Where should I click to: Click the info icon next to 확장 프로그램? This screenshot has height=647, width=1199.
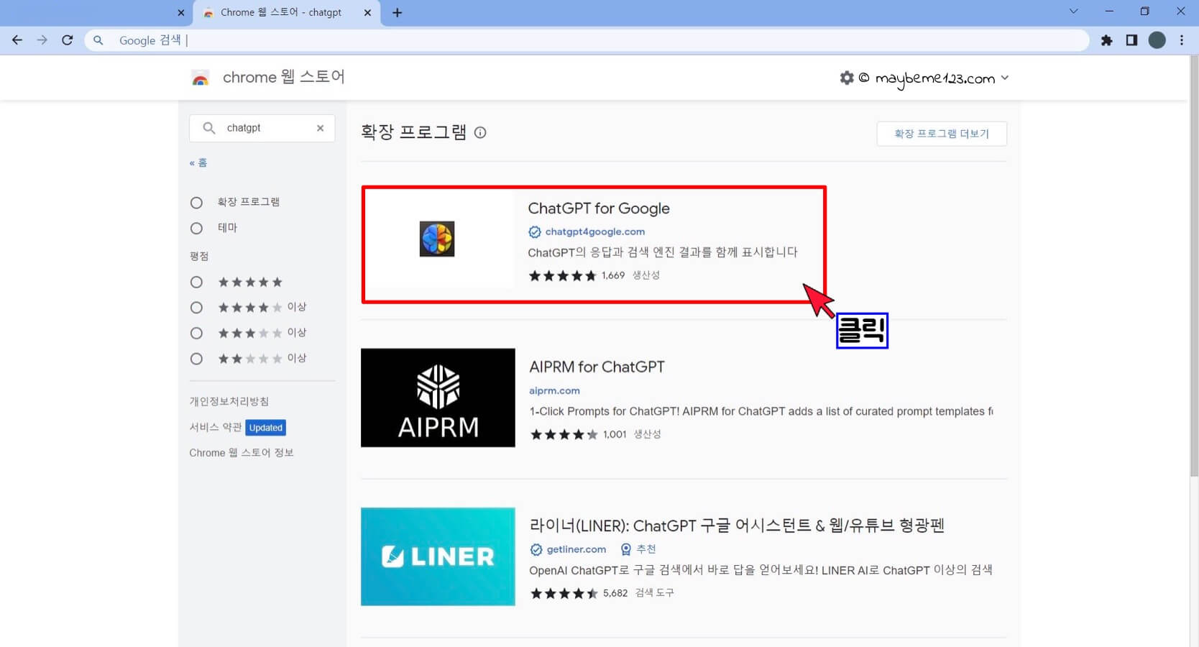point(480,132)
